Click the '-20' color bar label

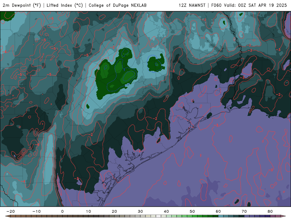(x=11, y=211)
